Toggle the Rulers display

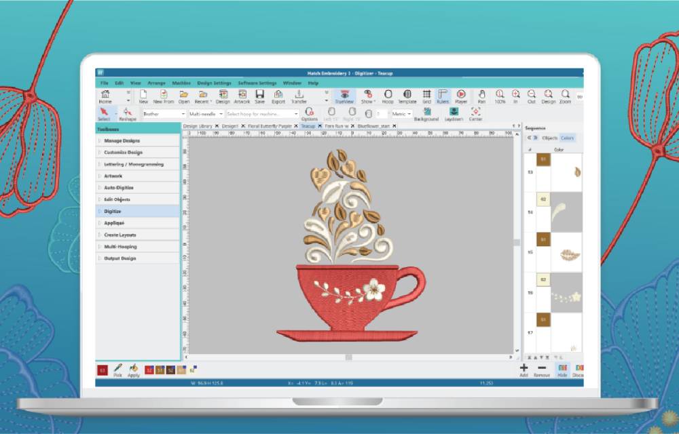pyautogui.click(x=442, y=96)
